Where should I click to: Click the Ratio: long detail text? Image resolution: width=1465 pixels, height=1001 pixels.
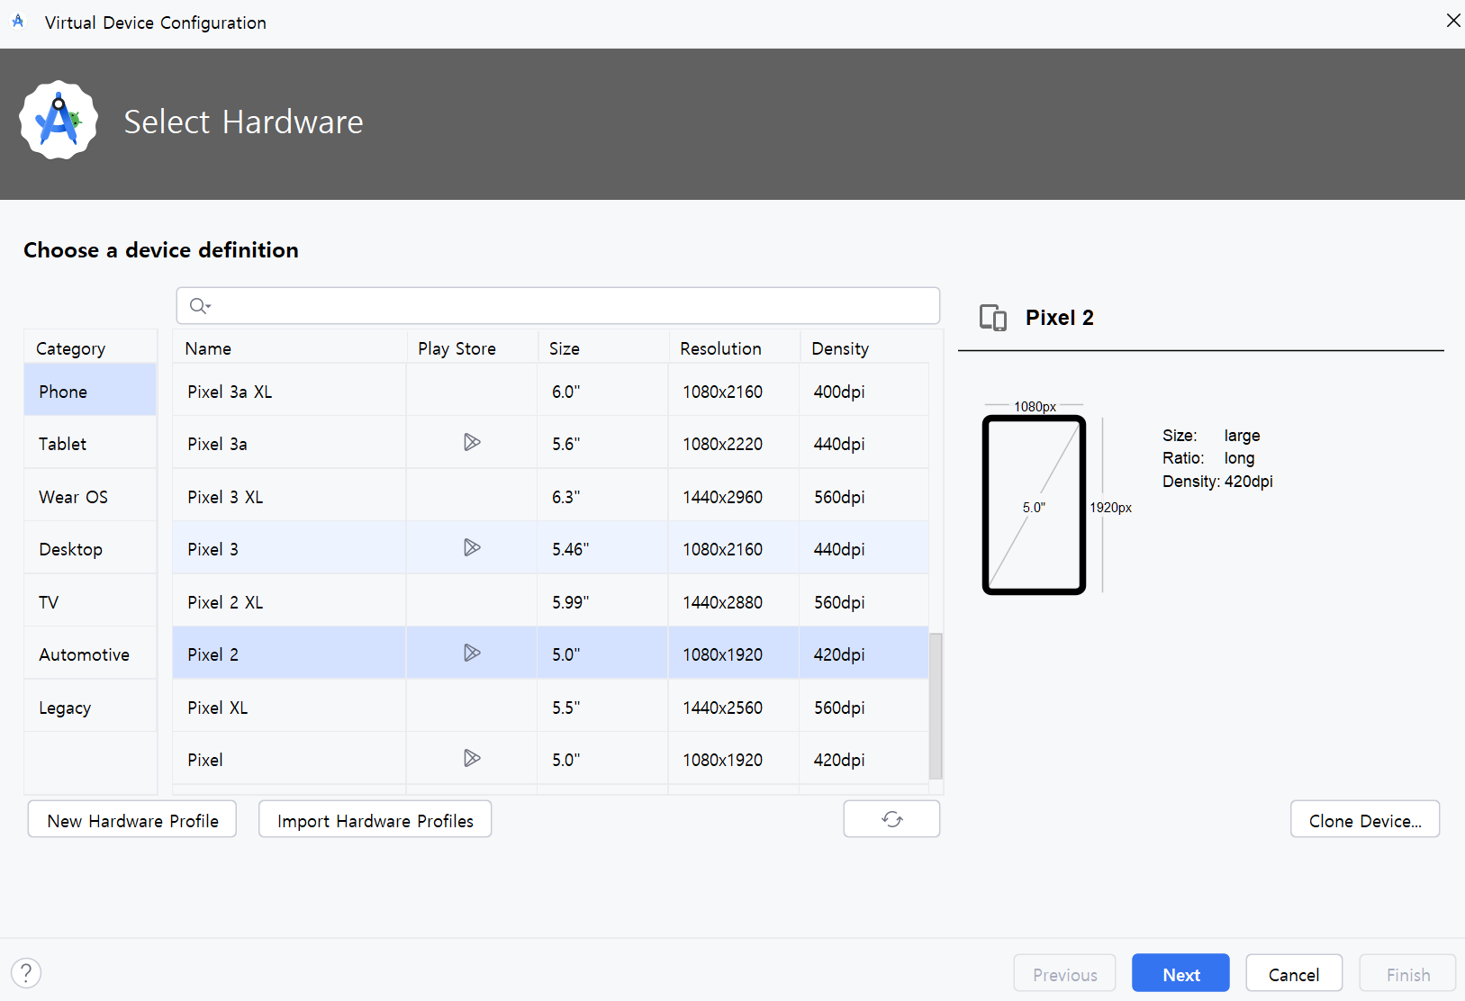coord(1208,458)
